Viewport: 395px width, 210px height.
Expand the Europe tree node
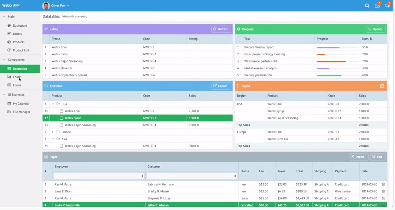[52, 132]
